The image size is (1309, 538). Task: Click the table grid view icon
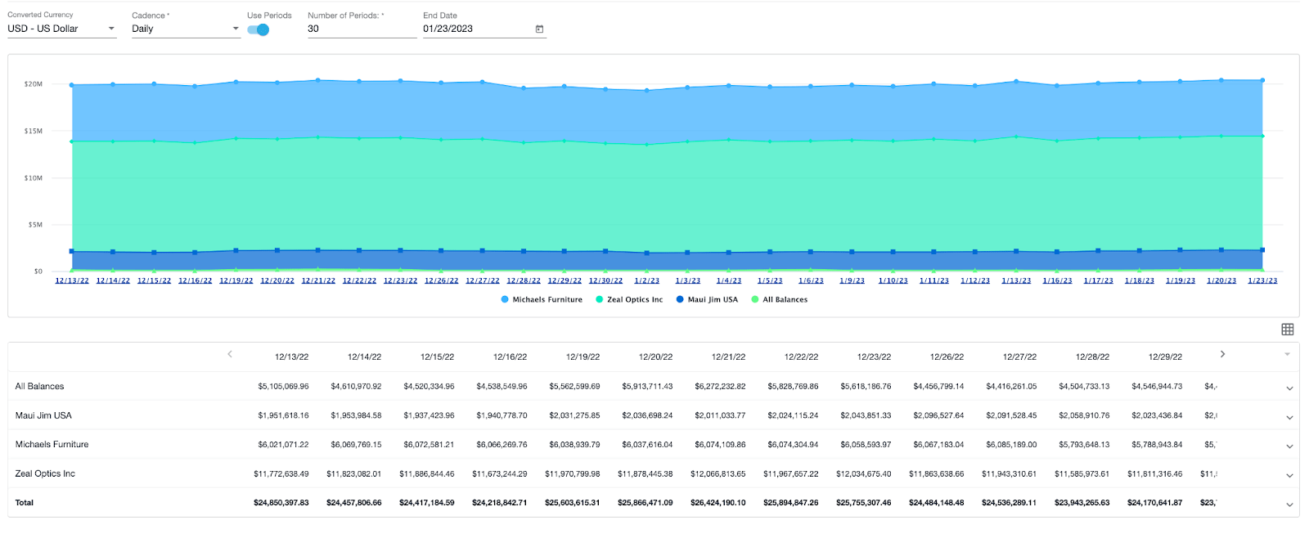1287,330
